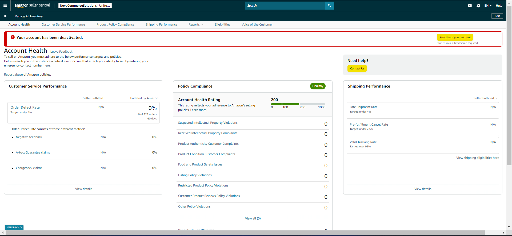
Task: Focus the top Search input field
Action: pos(285,6)
